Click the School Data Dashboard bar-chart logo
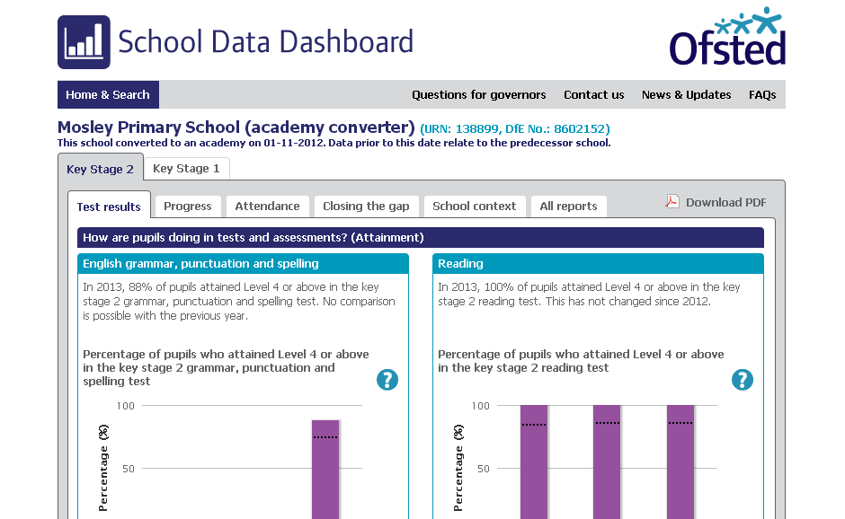 84,42
